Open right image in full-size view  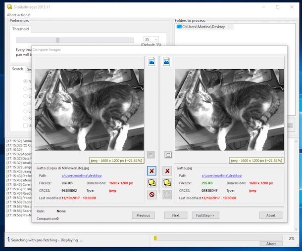[x=167, y=155]
